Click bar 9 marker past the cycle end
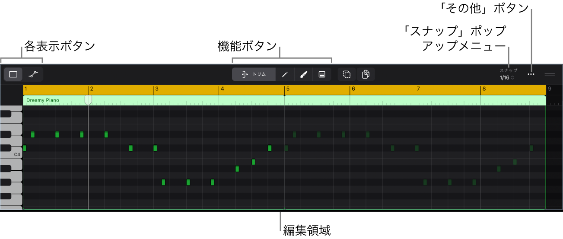 point(550,89)
